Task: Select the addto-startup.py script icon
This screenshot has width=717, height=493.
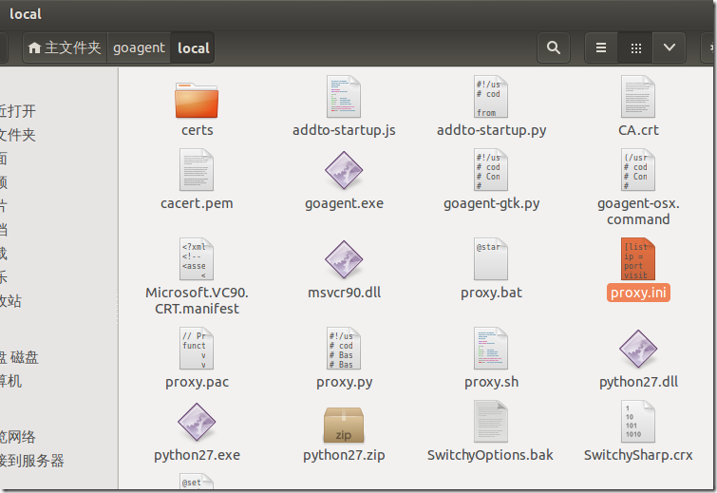Action: click(491, 97)
